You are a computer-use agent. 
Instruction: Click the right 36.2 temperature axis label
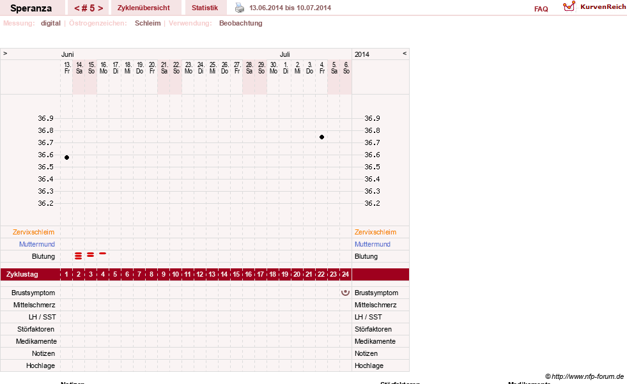tap(372, 203)
